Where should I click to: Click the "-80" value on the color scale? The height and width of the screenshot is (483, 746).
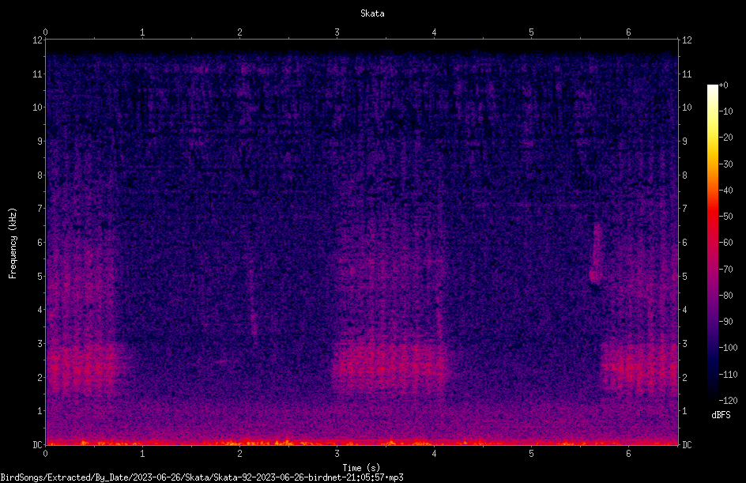pos(725,296)
